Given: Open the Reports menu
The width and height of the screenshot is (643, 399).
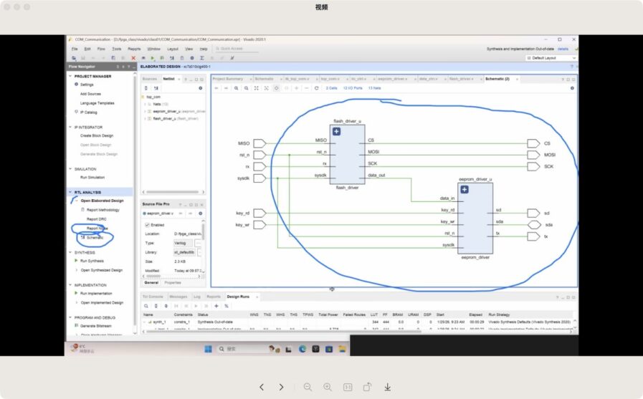Looking at the screenshot, I should 134,49.
